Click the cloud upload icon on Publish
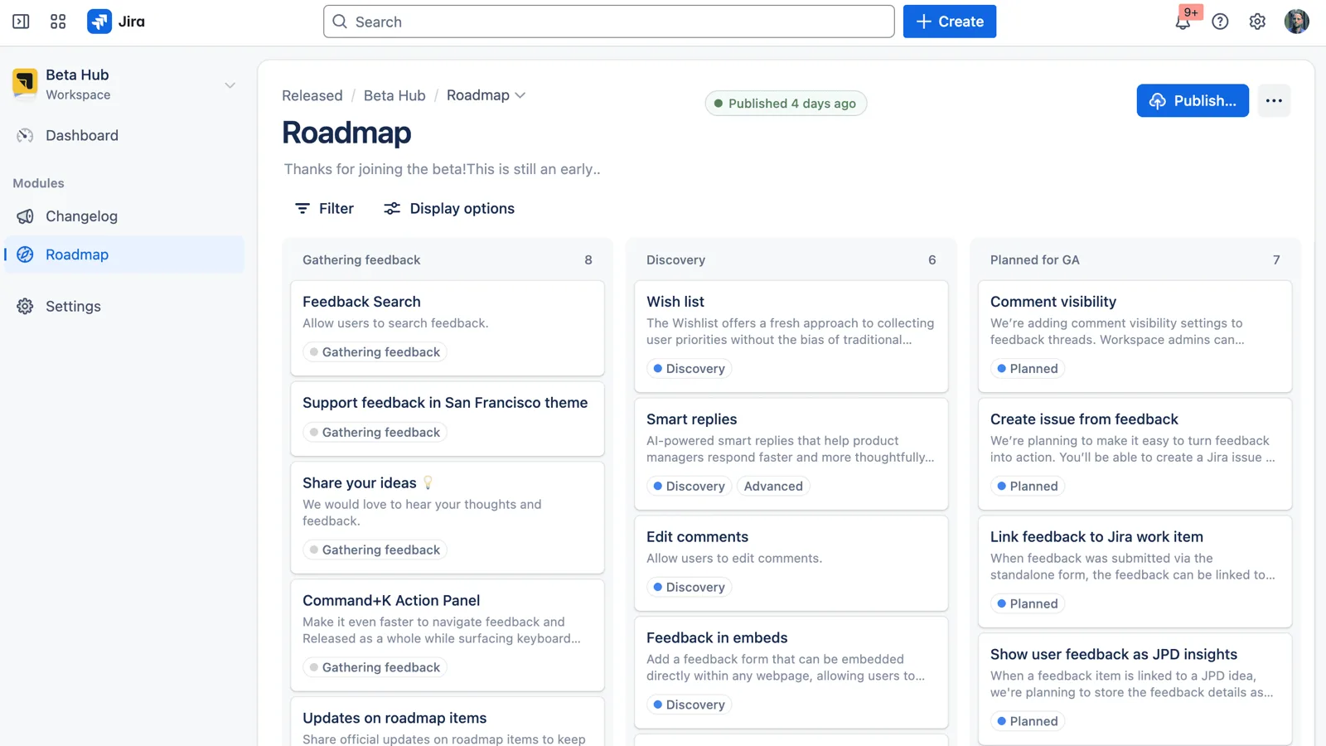This screenshot has width=1326, height=746. point(1157,100)
